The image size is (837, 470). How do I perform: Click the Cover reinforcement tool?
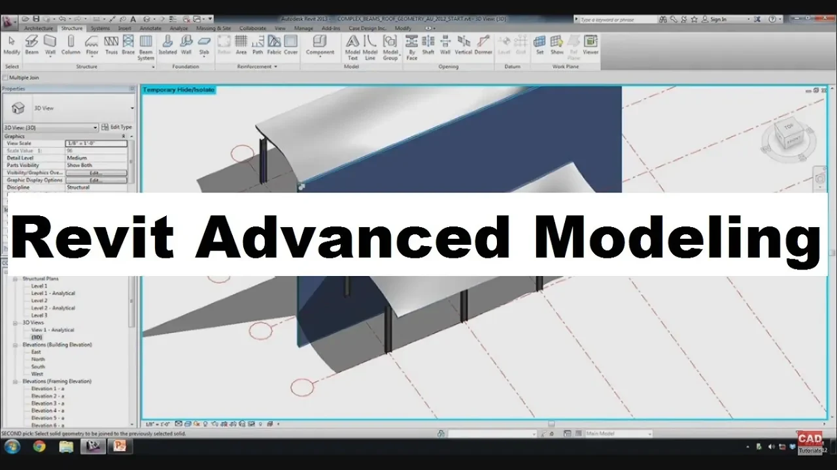point(290,44)
